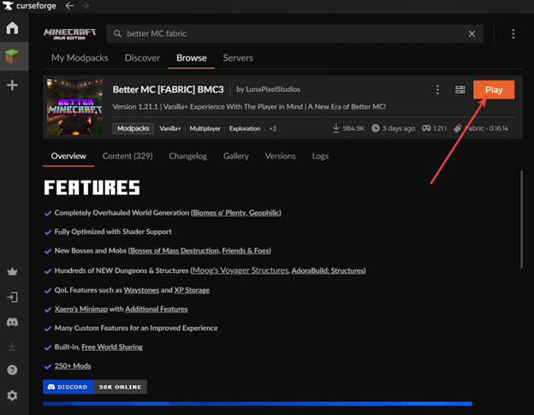Open the XP Storage link

click(192, 290)
